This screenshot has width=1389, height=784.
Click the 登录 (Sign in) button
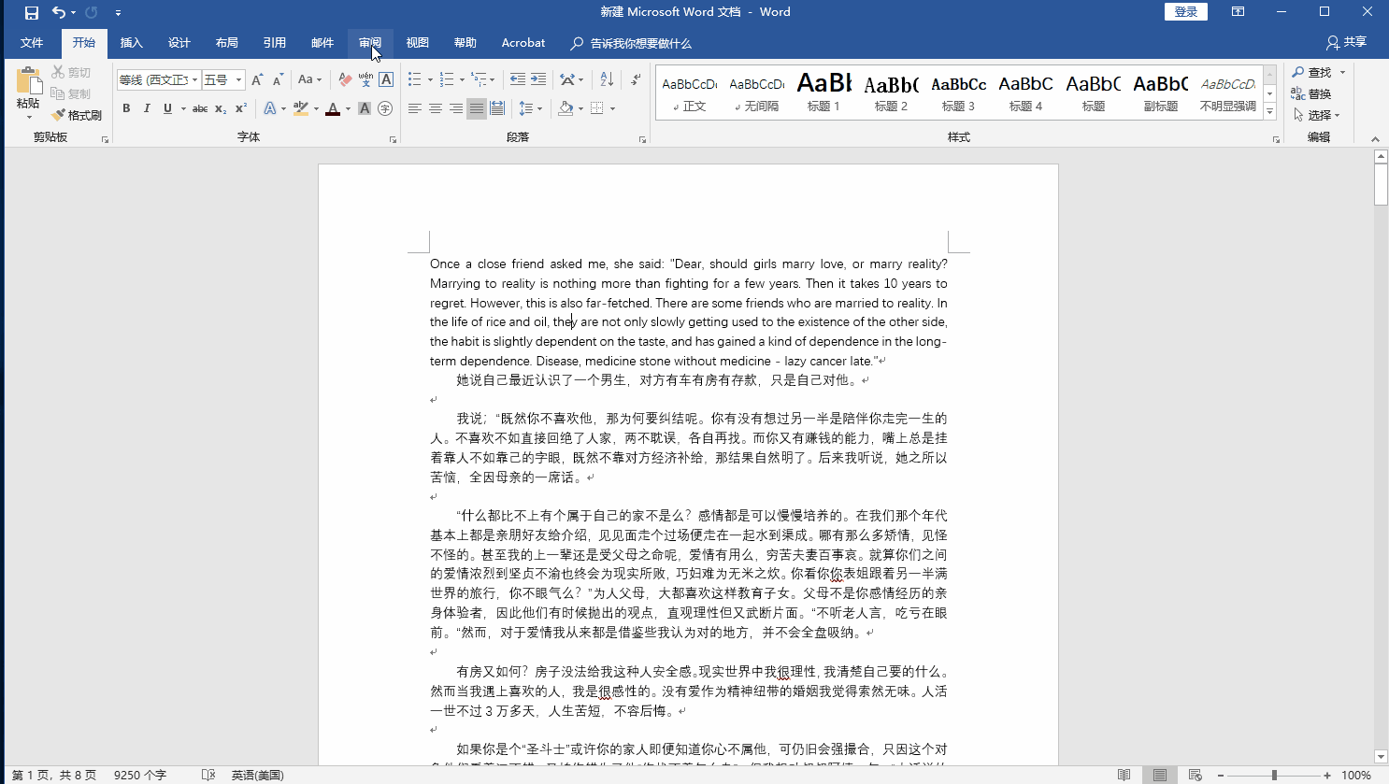[1185, 12]
